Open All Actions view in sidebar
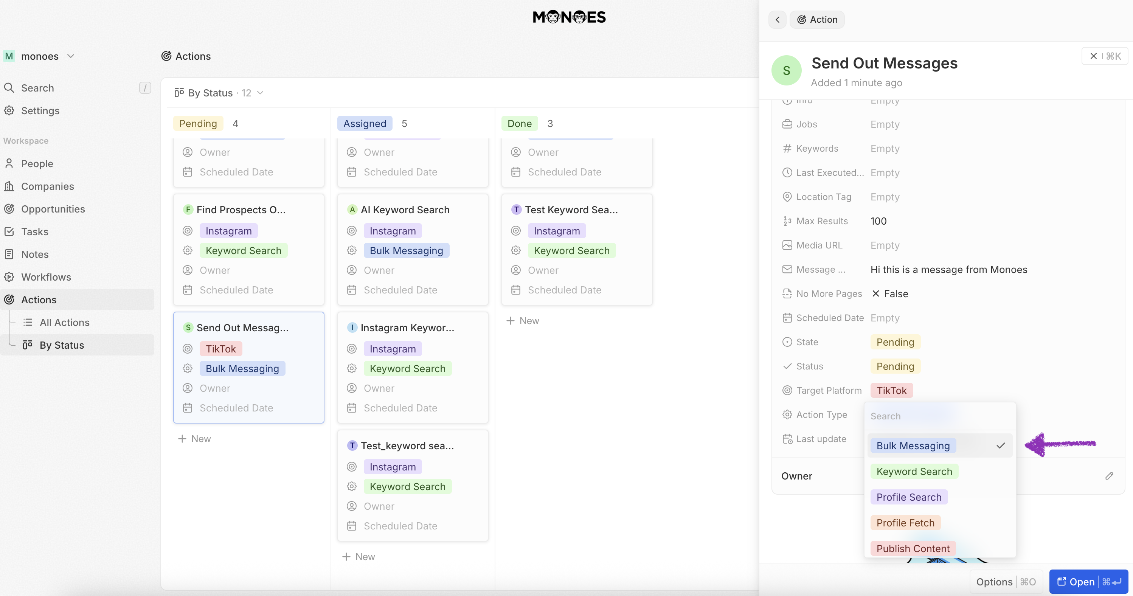 65,323
